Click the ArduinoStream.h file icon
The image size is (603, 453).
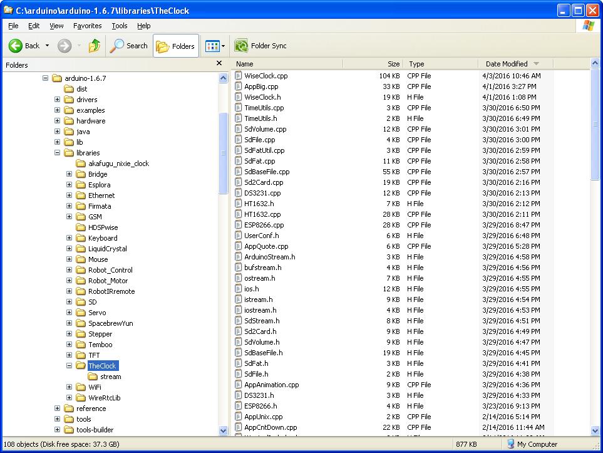click(x=239, y=257)
